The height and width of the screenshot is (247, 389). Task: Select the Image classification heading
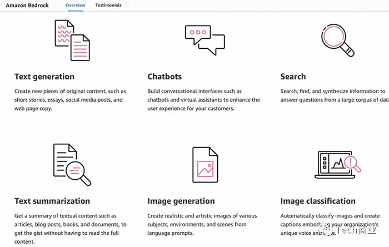pyautogui.click(x=318, y=201)
